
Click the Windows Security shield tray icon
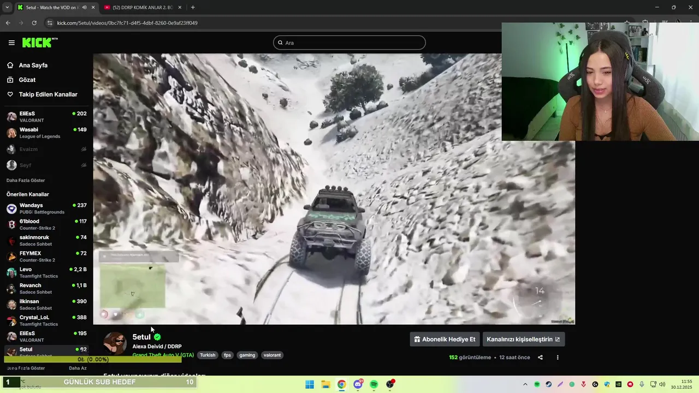tap(607, 384)
